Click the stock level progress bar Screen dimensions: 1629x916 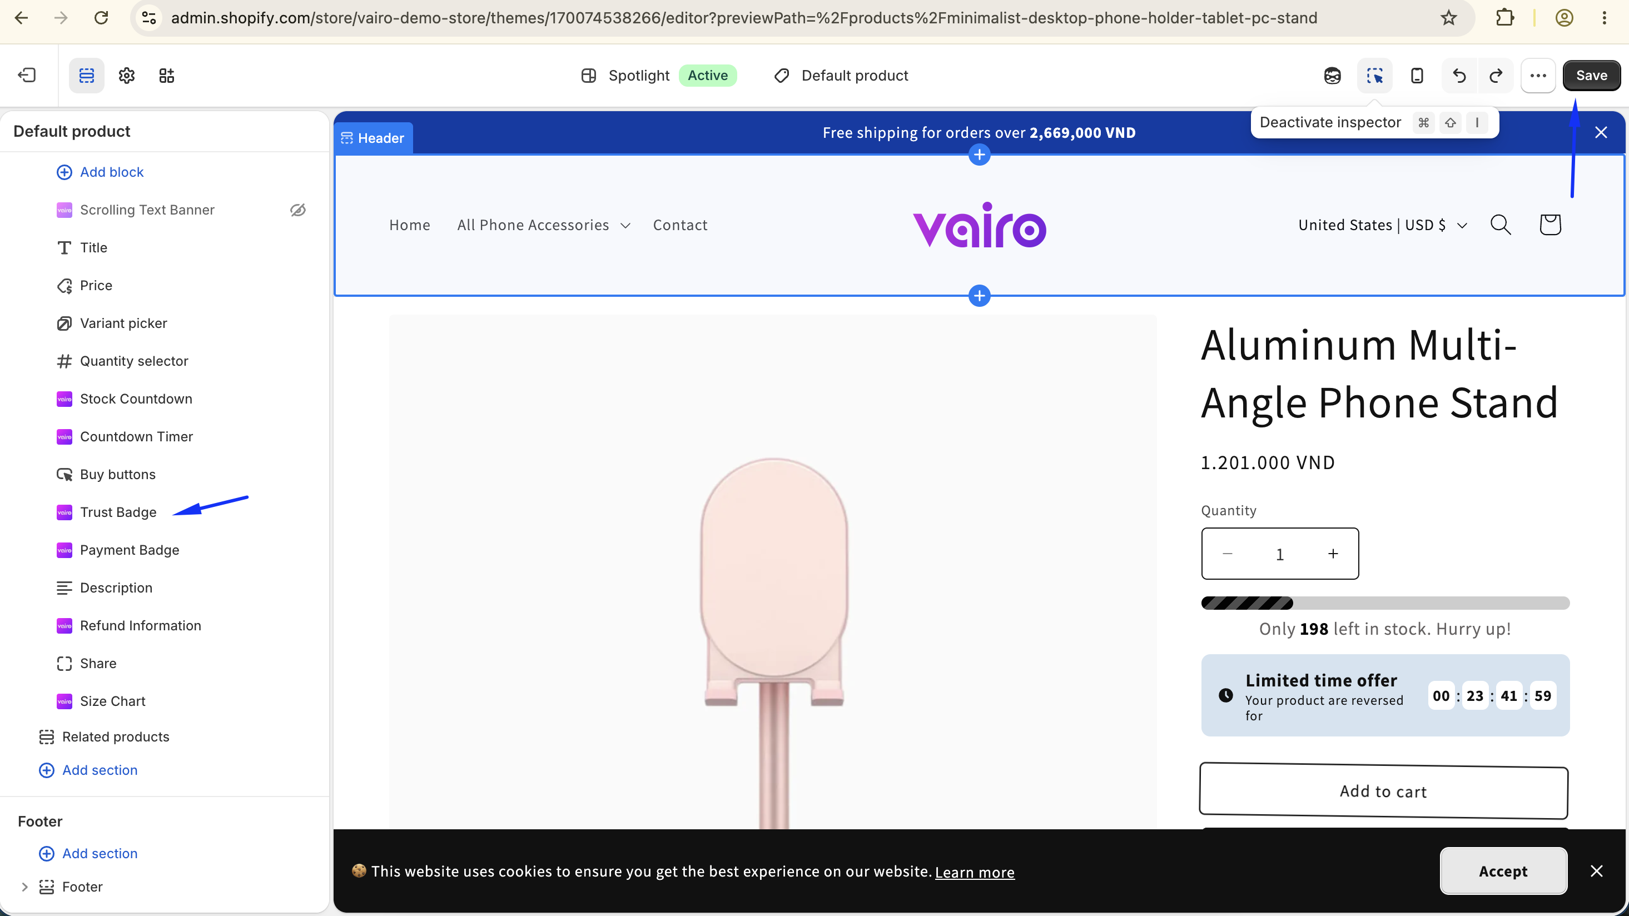1385,603
